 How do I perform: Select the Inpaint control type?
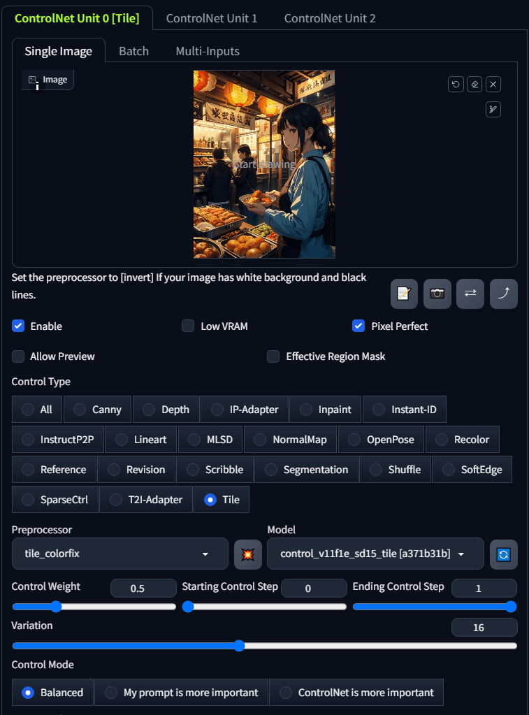pyautogui.click(x=326, y=410)
